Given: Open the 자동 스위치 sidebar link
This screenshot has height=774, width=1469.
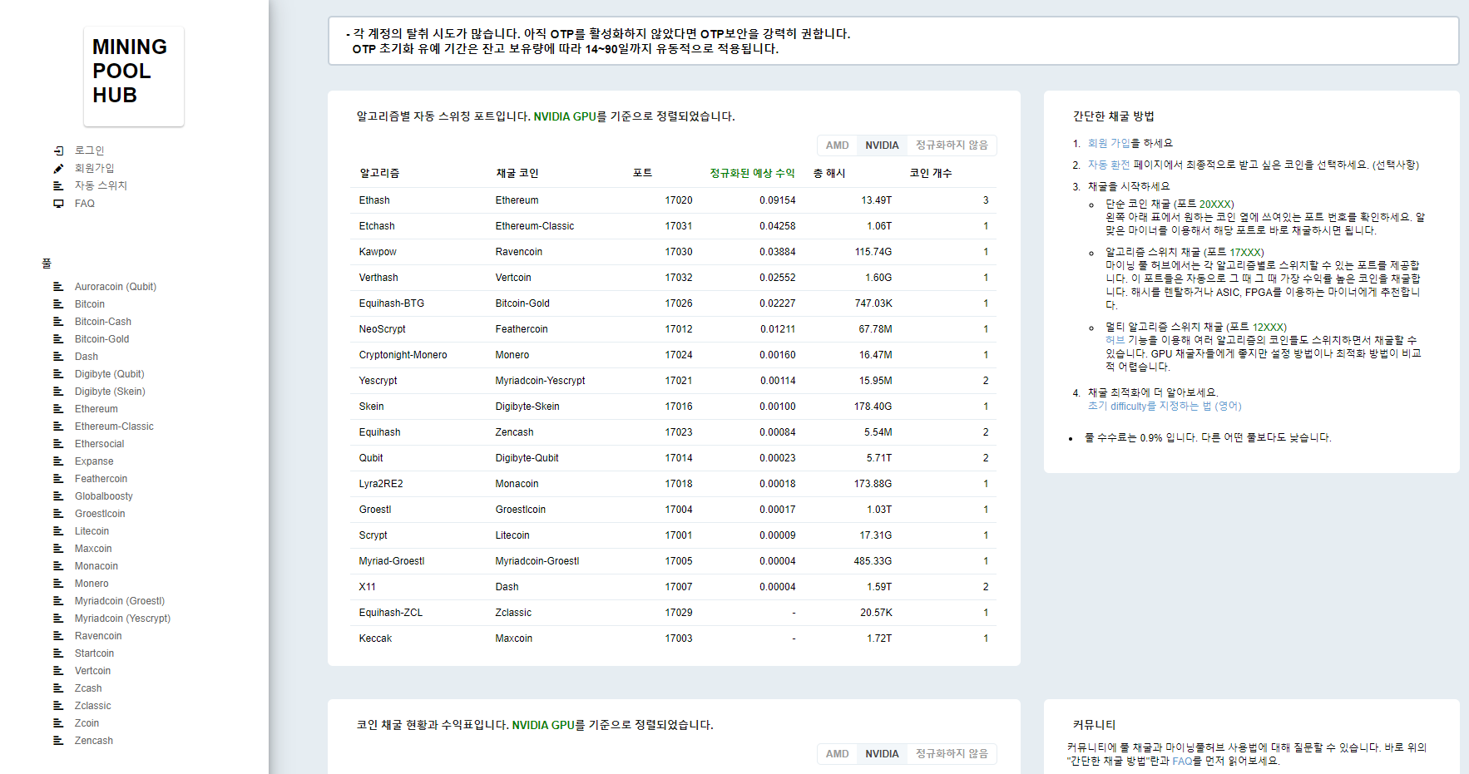Looking at the screenshot, I should [101, 185].
